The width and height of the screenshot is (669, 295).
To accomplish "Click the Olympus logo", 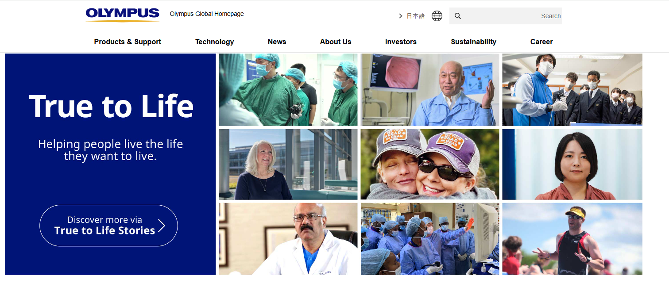I will click(122, 15).
